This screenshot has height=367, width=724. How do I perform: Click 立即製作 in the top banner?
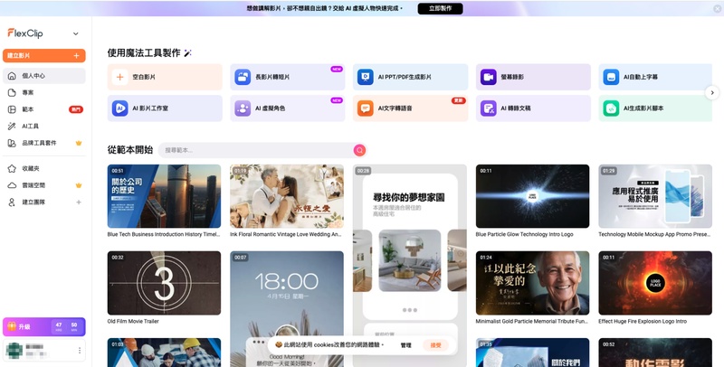click(440, 8)
